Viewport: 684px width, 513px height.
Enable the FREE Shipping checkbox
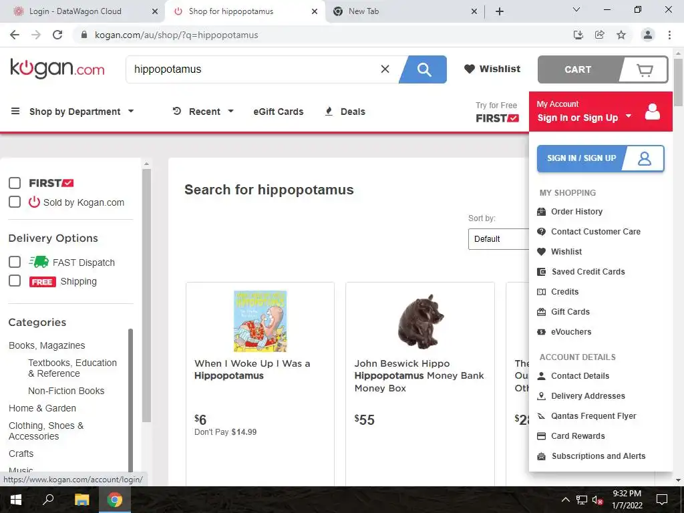[15, 281]
